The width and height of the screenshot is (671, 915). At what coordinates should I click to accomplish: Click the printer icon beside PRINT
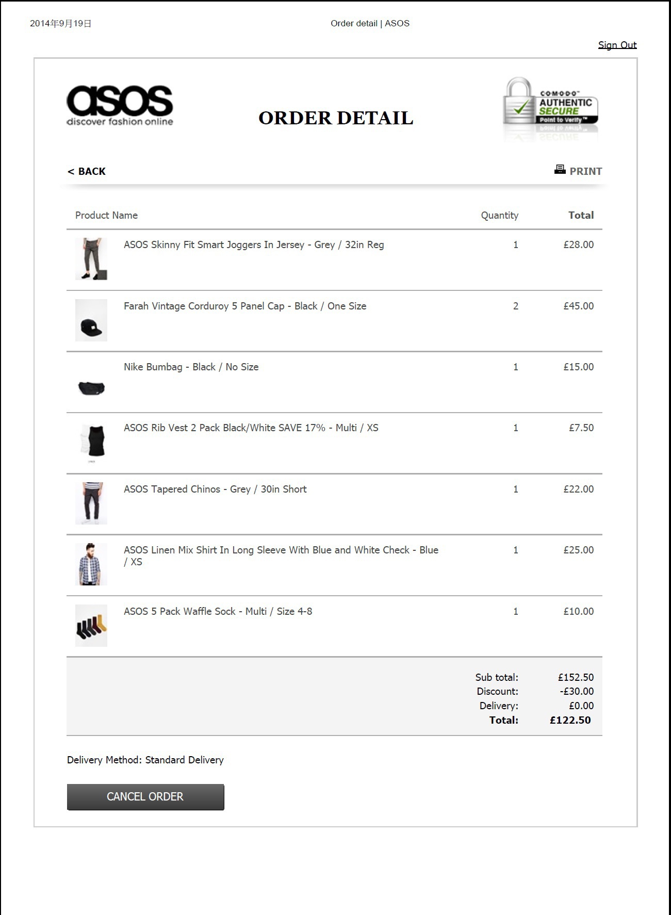click(x=560, y=169)
